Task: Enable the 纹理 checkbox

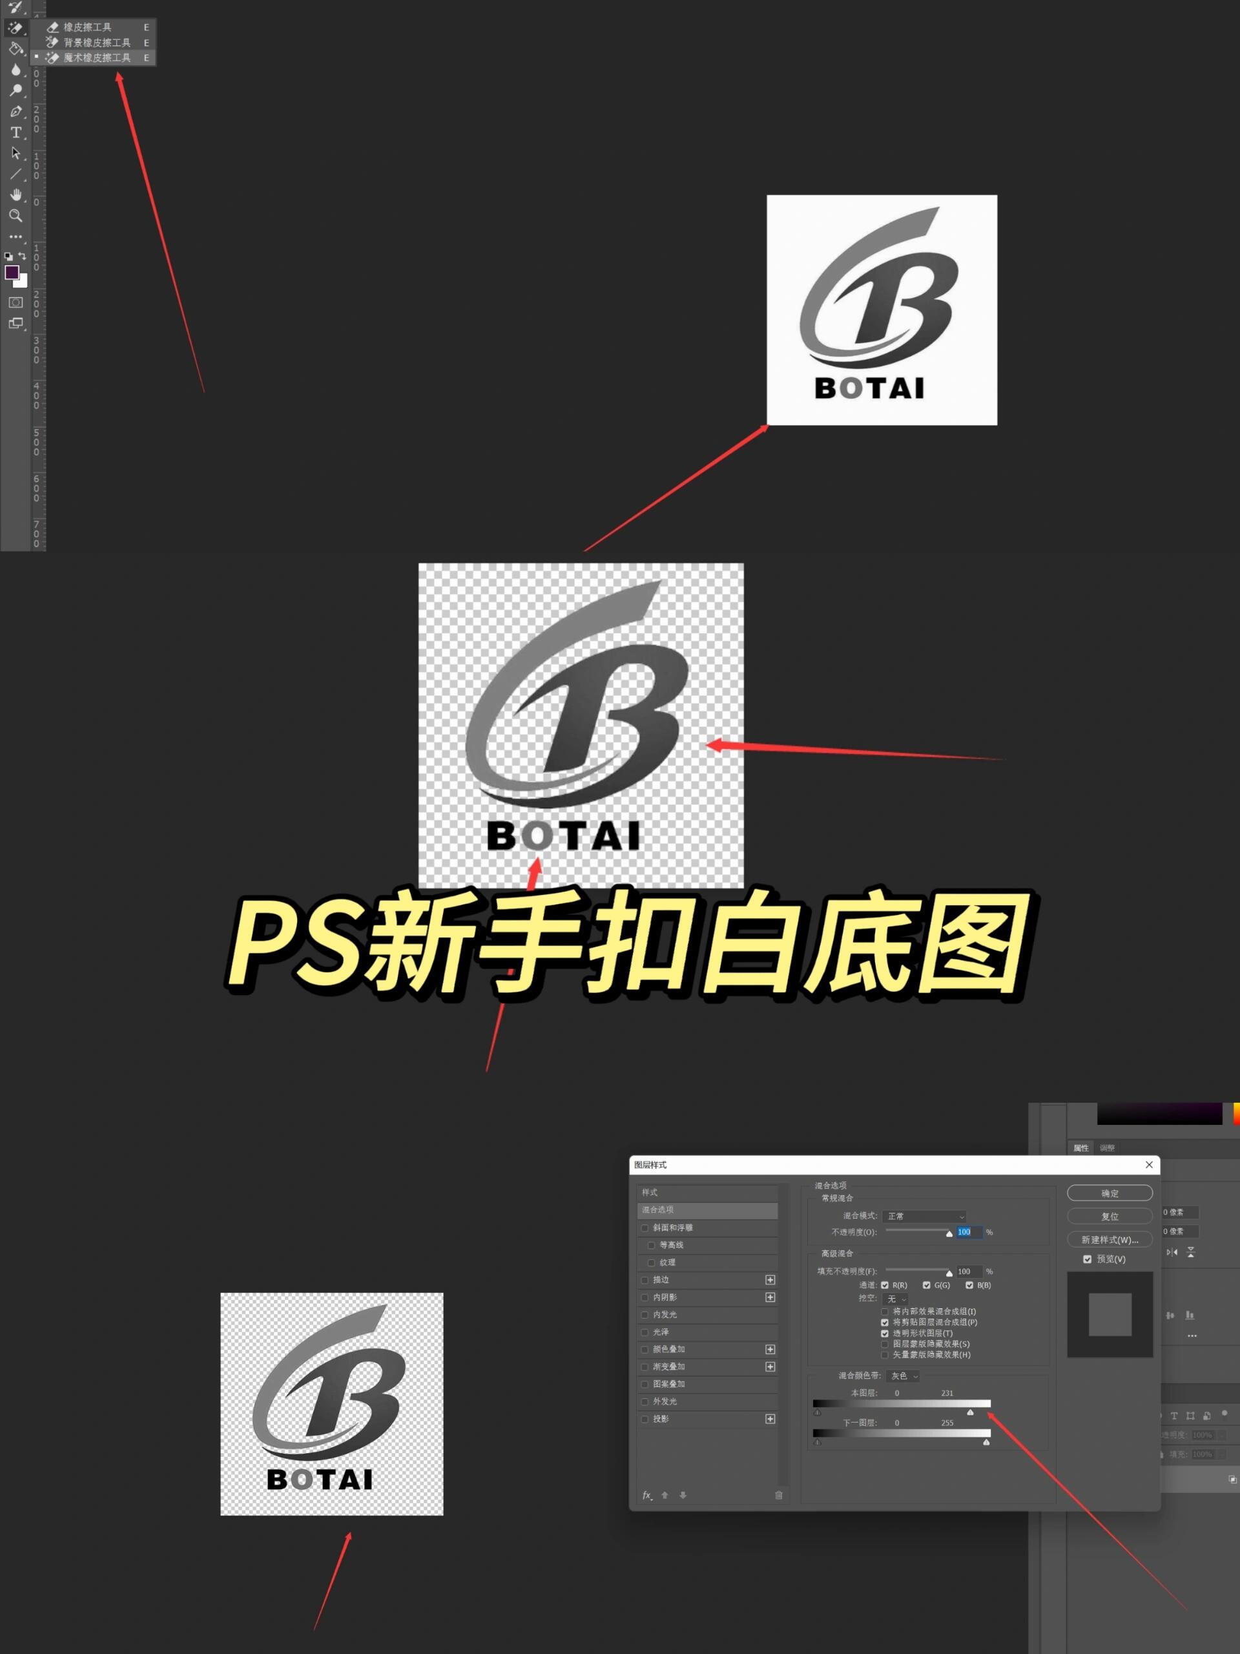Action: coord(652,1262)
